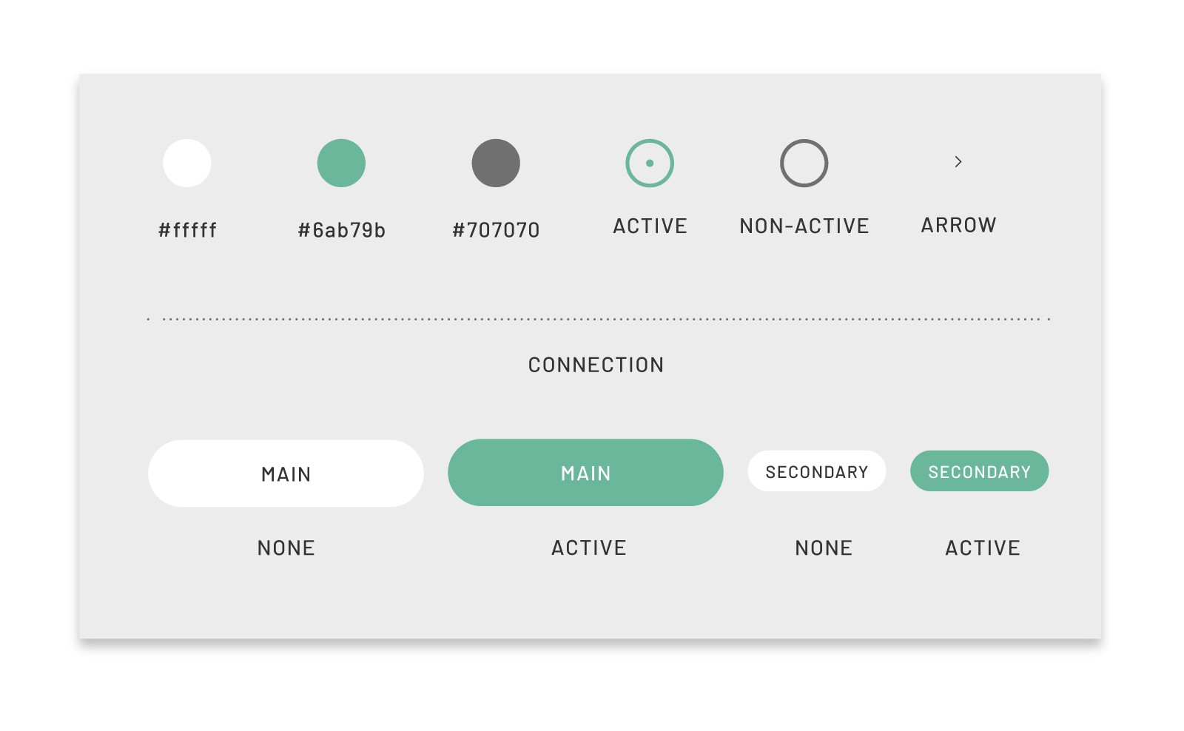This screenshot has width=1184, height=731.
Task: Click the NON-ACTIVE label text
Action: (804, 226)
